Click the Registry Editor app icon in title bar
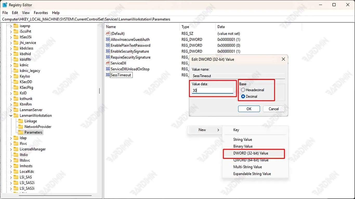This screenshot has width=355, height=199. point(5,5)
